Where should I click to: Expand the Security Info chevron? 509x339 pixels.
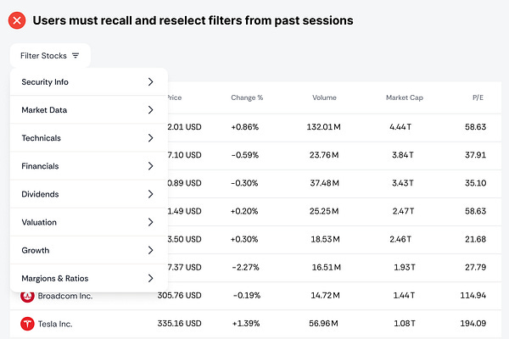[150, 82]
